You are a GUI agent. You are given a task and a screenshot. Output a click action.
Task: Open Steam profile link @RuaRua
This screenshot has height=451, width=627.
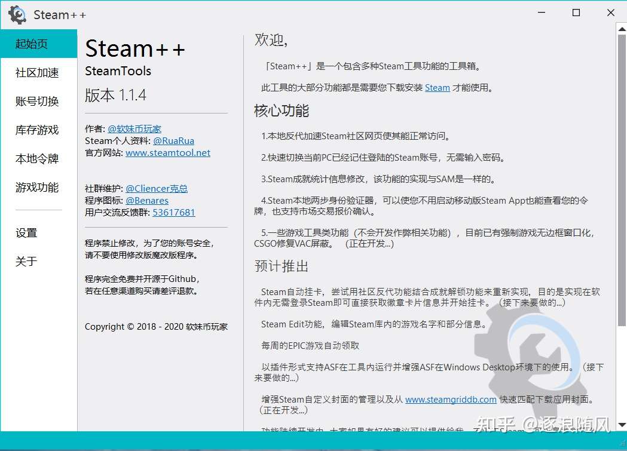click(x=173, y=140)
